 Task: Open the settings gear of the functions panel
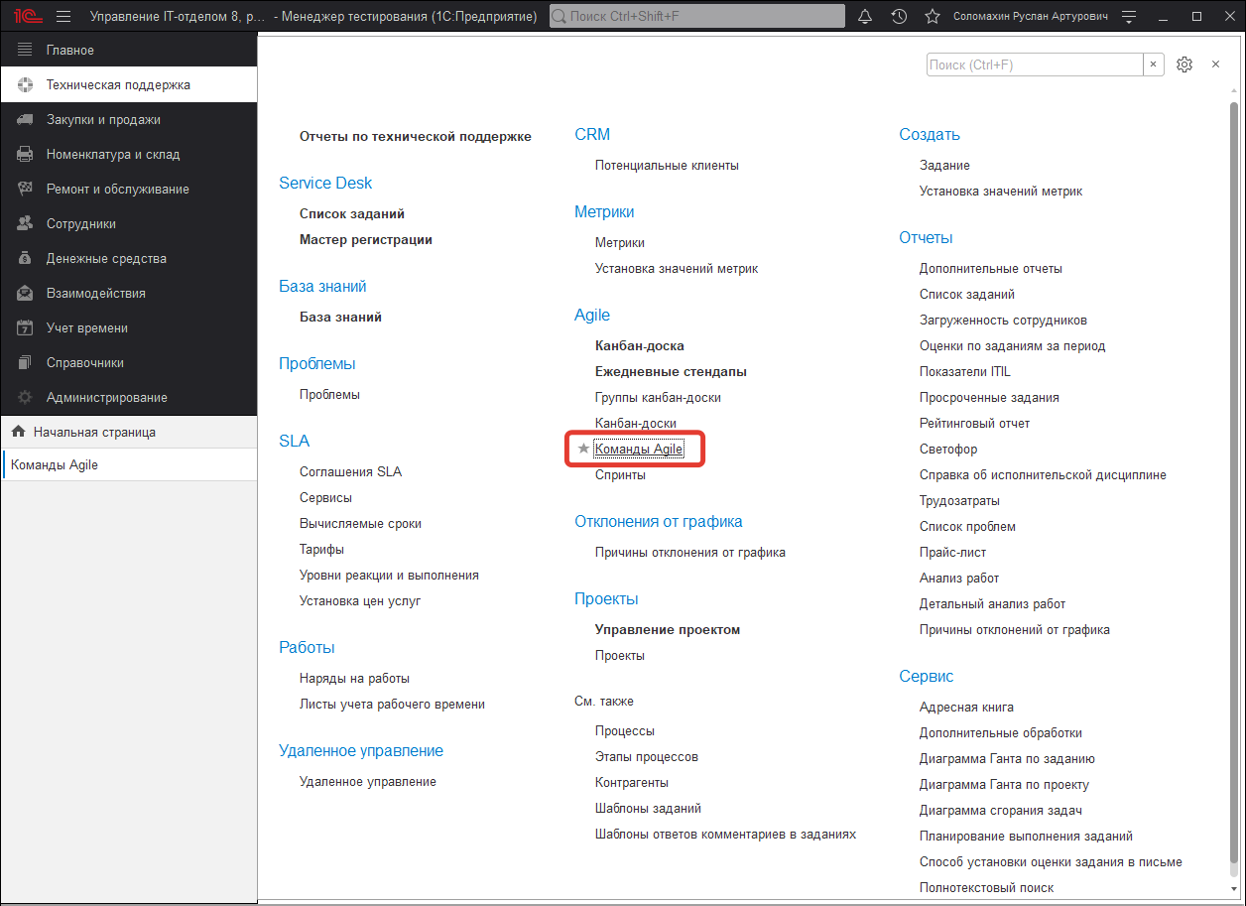[x=1184, y=64]
